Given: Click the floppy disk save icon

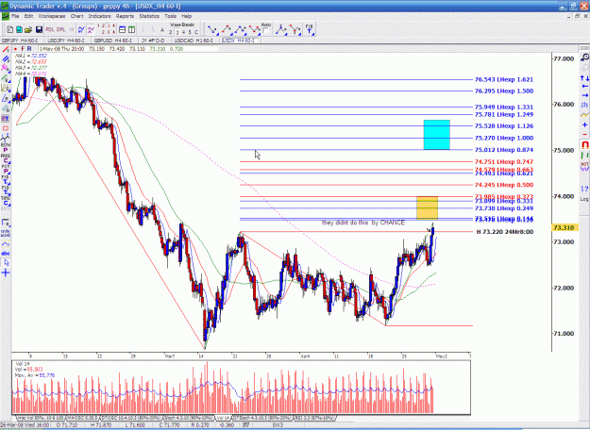Looking at the screenshot, I should click(39, 29).
